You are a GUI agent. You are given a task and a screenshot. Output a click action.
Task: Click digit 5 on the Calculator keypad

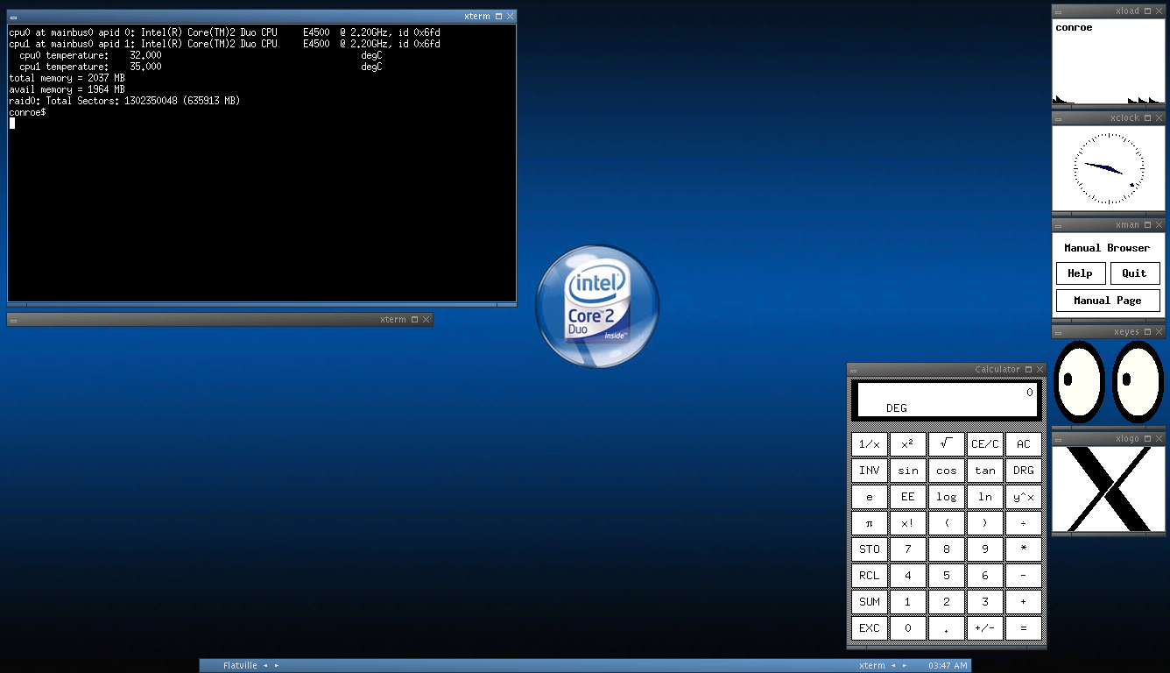click(947, 576)
